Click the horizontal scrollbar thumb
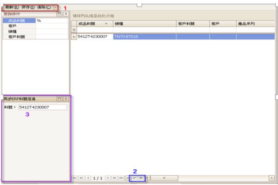This screenshot has width=278, height=185. tap(164, 178)
